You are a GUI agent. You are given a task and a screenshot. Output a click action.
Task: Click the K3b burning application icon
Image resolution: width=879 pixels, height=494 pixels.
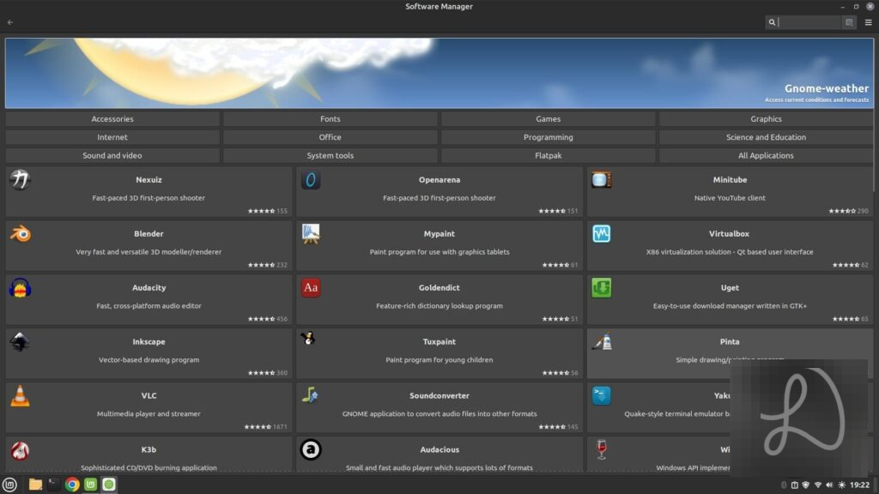[x=20, y=449]
